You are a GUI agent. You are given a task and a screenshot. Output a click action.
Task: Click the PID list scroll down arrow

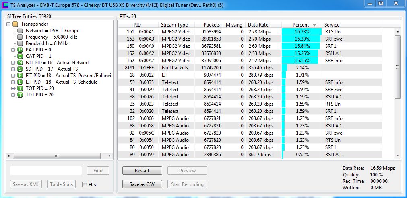(x=398, y=155)
